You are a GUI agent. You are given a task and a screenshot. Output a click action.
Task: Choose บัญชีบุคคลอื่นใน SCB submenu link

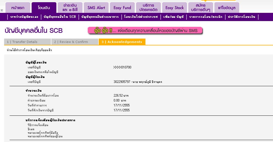click(60, 17)
